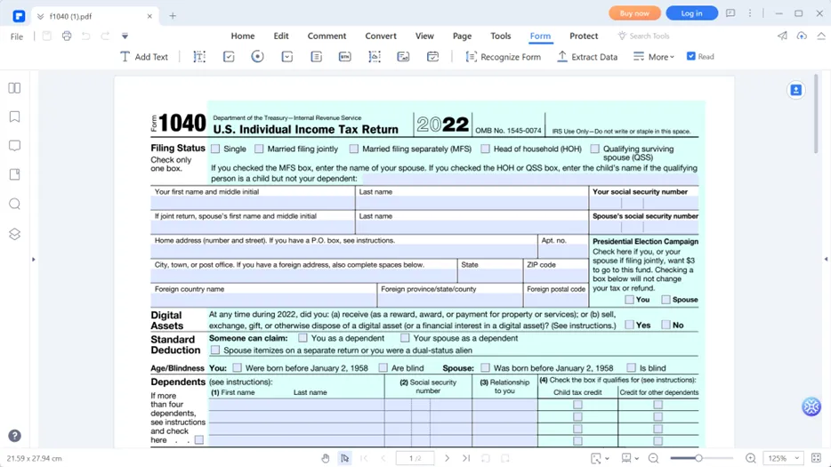
Task: Click Add Text
Action: coord(143,57)
